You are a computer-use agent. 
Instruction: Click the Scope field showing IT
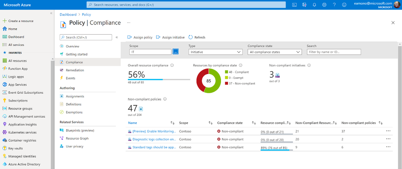click(150, 52)
